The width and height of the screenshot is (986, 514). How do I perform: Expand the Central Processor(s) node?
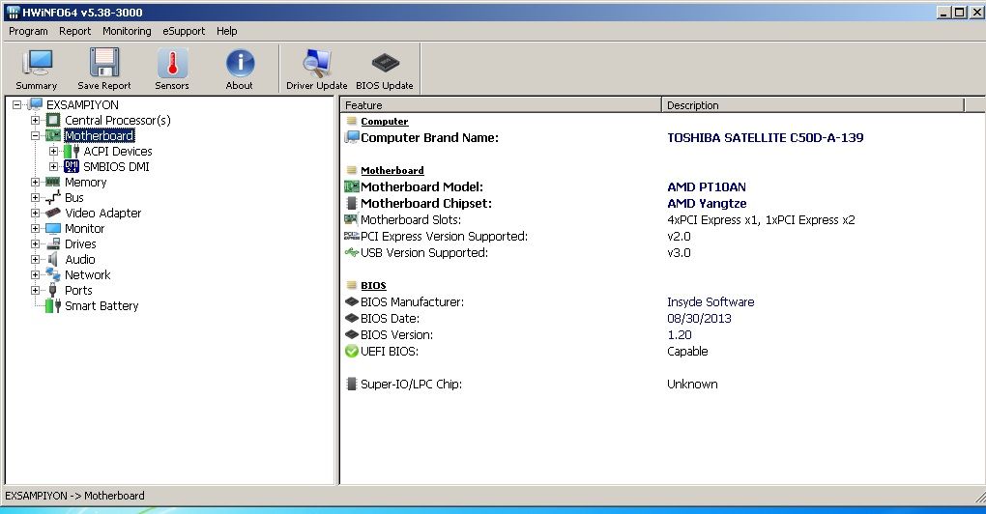click(35, 120)
